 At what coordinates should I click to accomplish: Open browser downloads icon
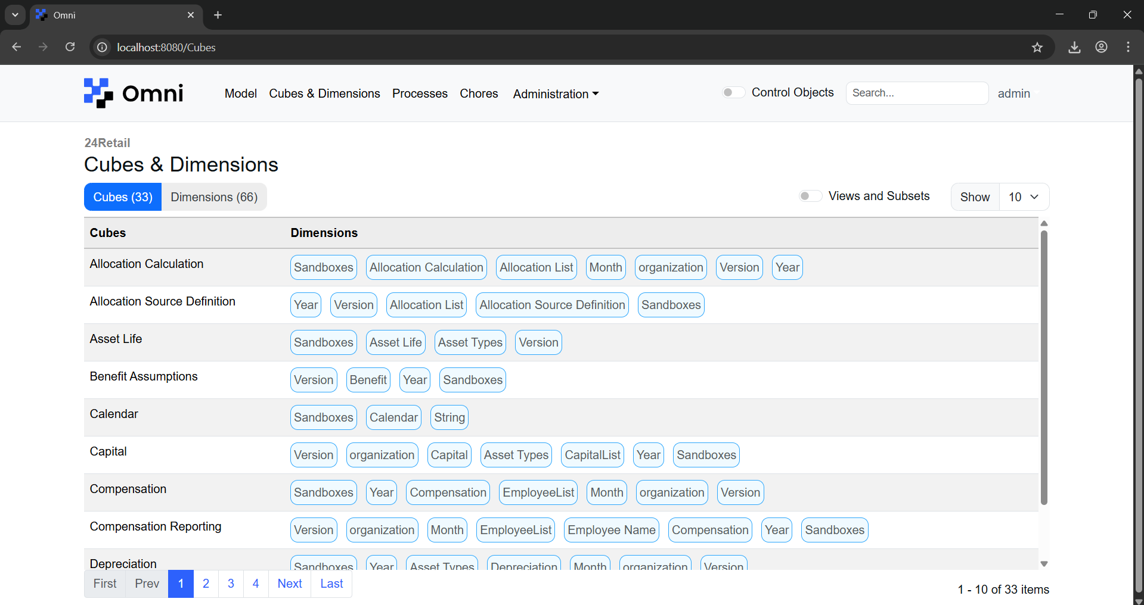coord(1074,47)
